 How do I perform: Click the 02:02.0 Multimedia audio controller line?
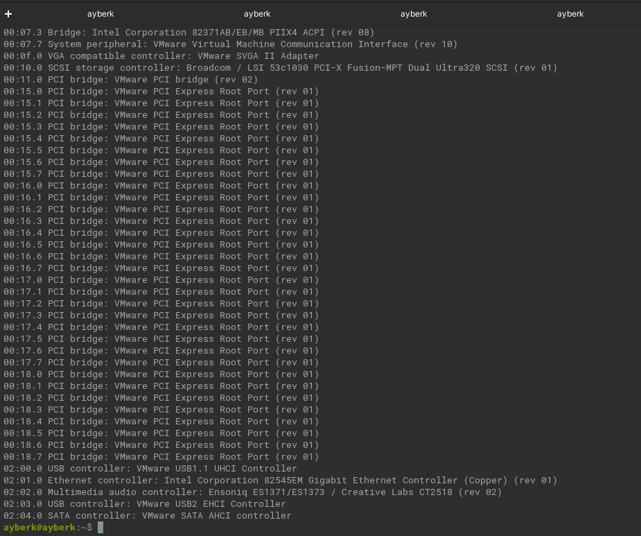click(x=253, y=492)
